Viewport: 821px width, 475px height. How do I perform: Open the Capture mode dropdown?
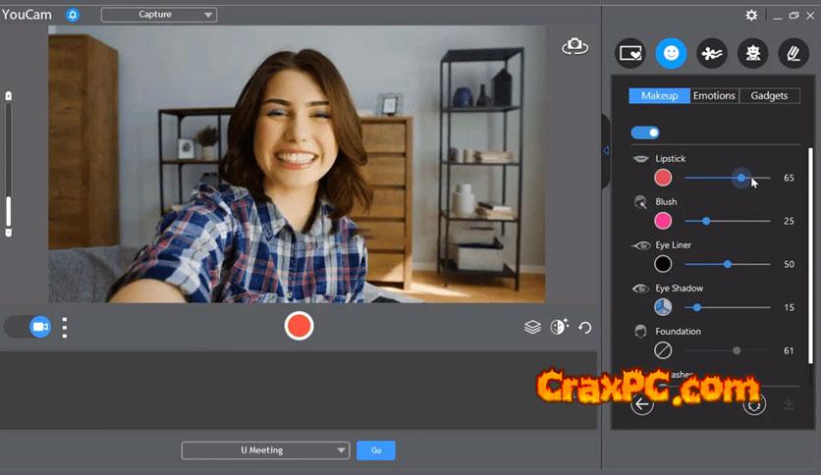[159, 15]
